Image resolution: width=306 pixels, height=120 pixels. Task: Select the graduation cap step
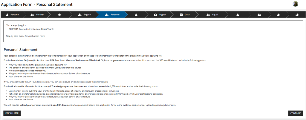click(59, 15)
